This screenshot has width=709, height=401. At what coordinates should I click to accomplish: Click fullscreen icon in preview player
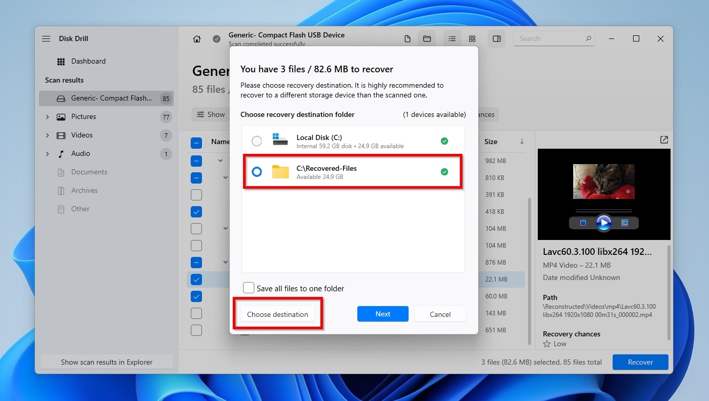[x=624, y=223]
